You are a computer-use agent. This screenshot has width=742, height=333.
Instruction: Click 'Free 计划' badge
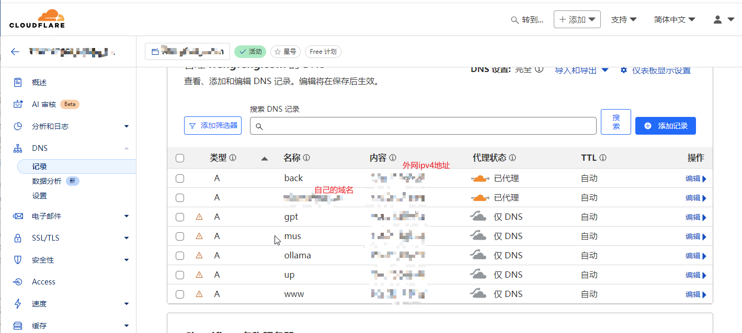(x=323, y=52)
